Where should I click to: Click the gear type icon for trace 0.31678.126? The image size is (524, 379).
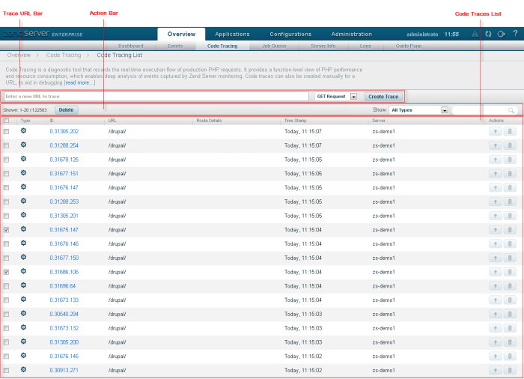coord(24,159)
